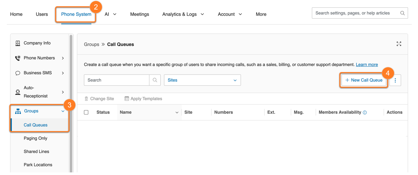Click the Members Availability info icon
Image resolution: width=418 pixels, height=175 pixels.
(x=365, y=113)
